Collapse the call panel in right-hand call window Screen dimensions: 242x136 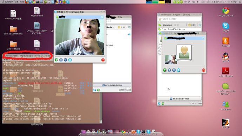coord(203,38)
